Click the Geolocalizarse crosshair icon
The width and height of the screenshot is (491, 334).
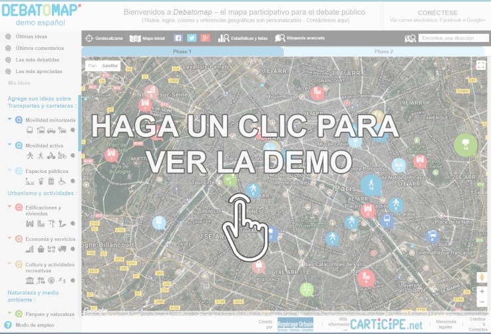90,39
